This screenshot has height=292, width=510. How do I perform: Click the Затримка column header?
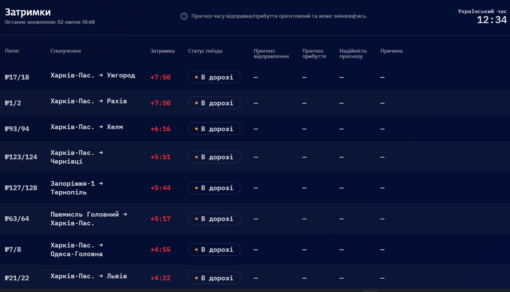(162, 51)
